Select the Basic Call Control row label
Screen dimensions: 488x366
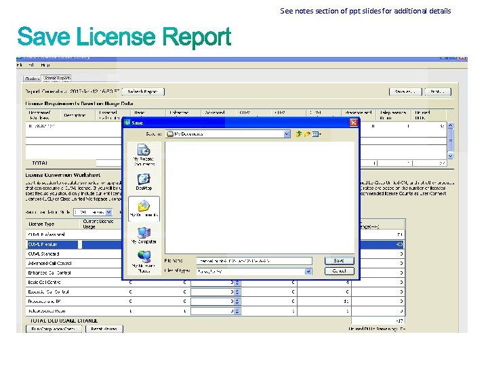pos(44,282)
